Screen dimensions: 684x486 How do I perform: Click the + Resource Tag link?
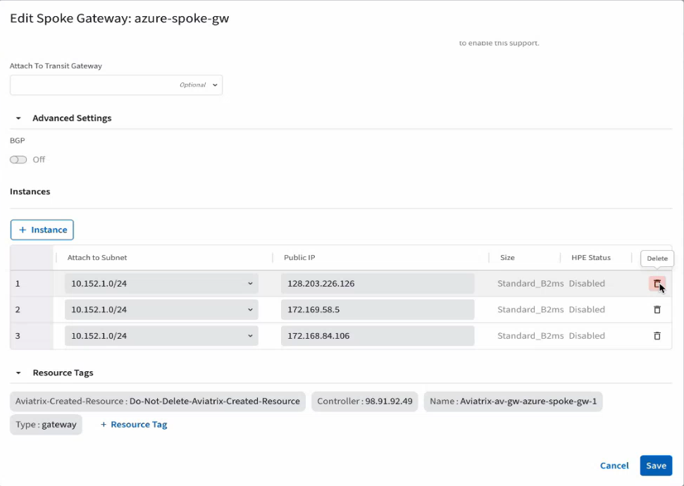point(134,425)
